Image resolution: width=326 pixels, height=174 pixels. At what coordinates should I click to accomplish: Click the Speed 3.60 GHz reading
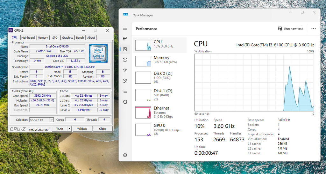pos(224,126)
